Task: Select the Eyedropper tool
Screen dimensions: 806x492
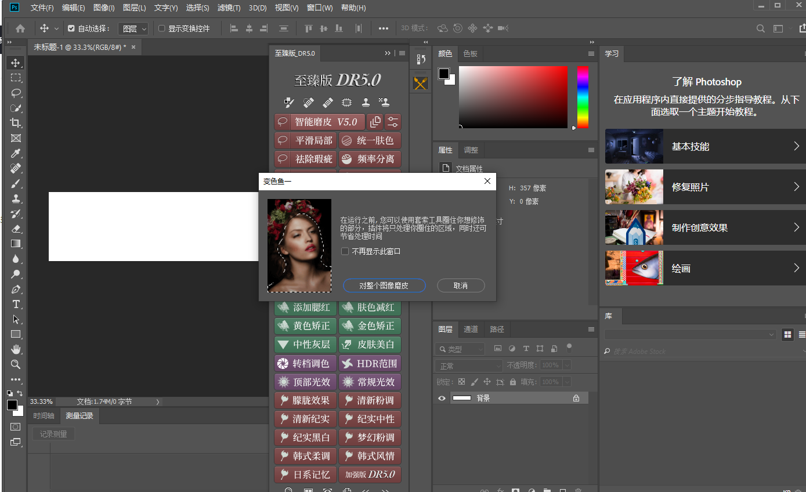Action: pos(16,153)
